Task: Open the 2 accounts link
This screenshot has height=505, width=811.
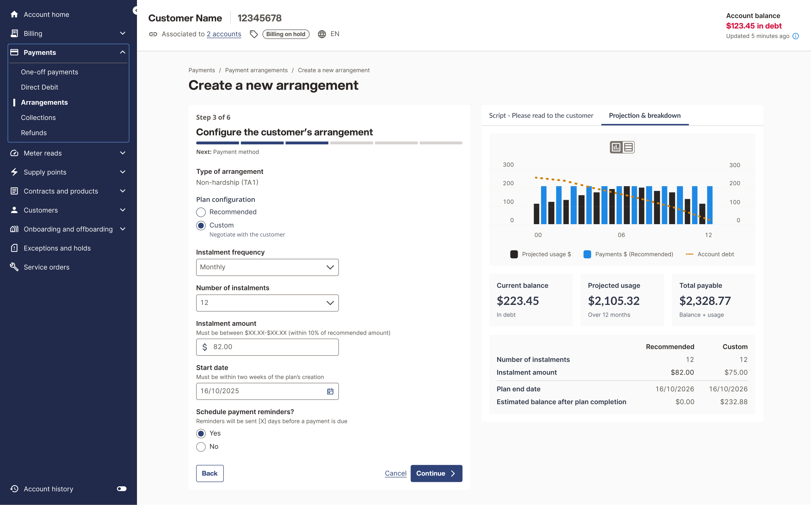Action: coord(224,34)
